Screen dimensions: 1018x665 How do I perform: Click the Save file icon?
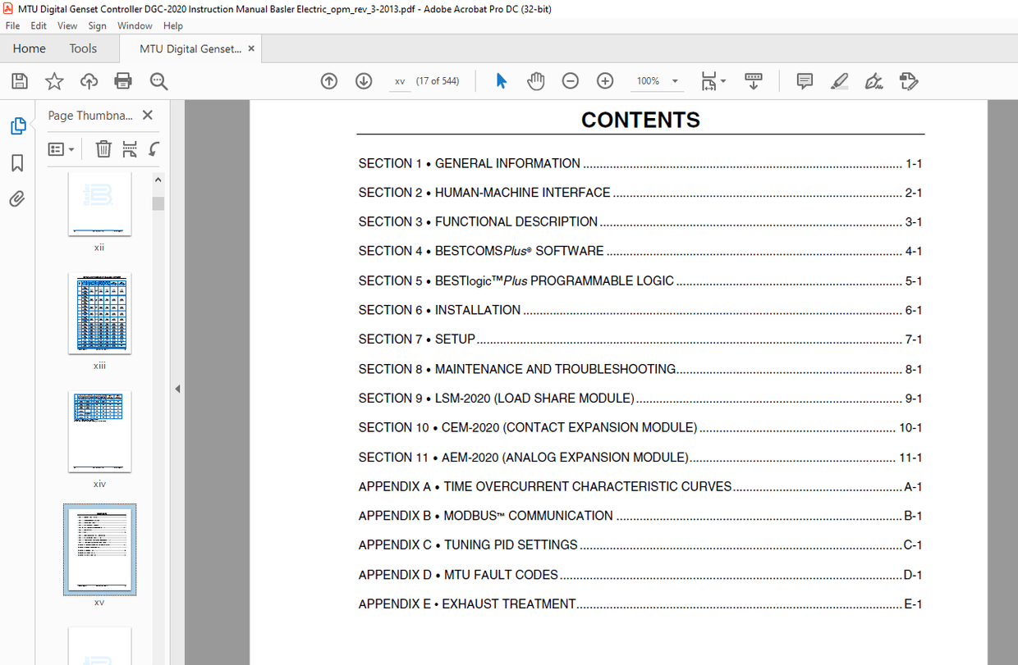click(20, 81)
